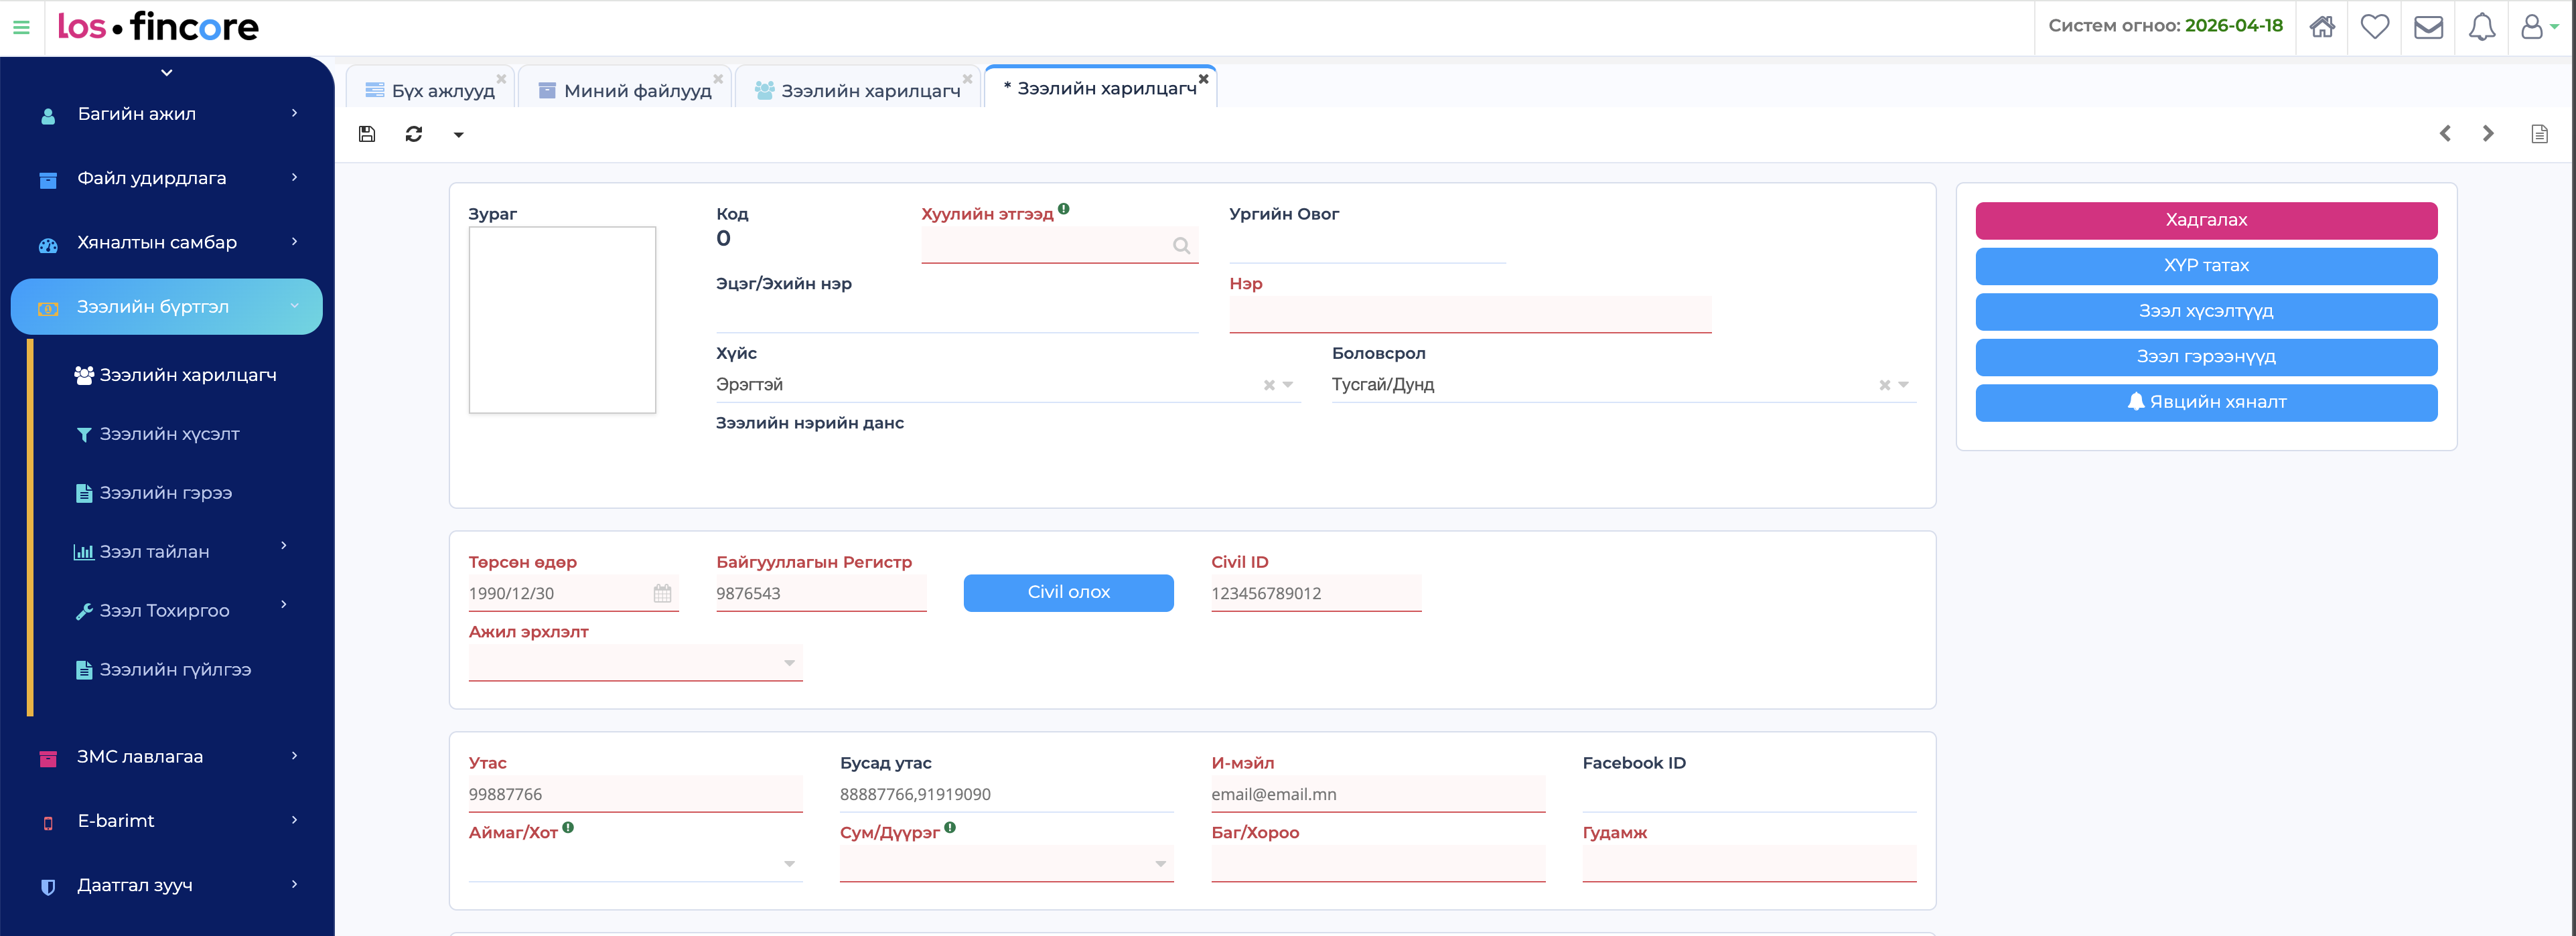Clear the Хүйс selection
Screen dimensions: 2576x936
click(1269, 385)
